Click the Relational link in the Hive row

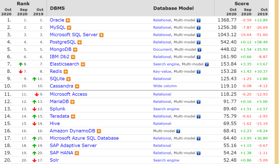[162, 124]
